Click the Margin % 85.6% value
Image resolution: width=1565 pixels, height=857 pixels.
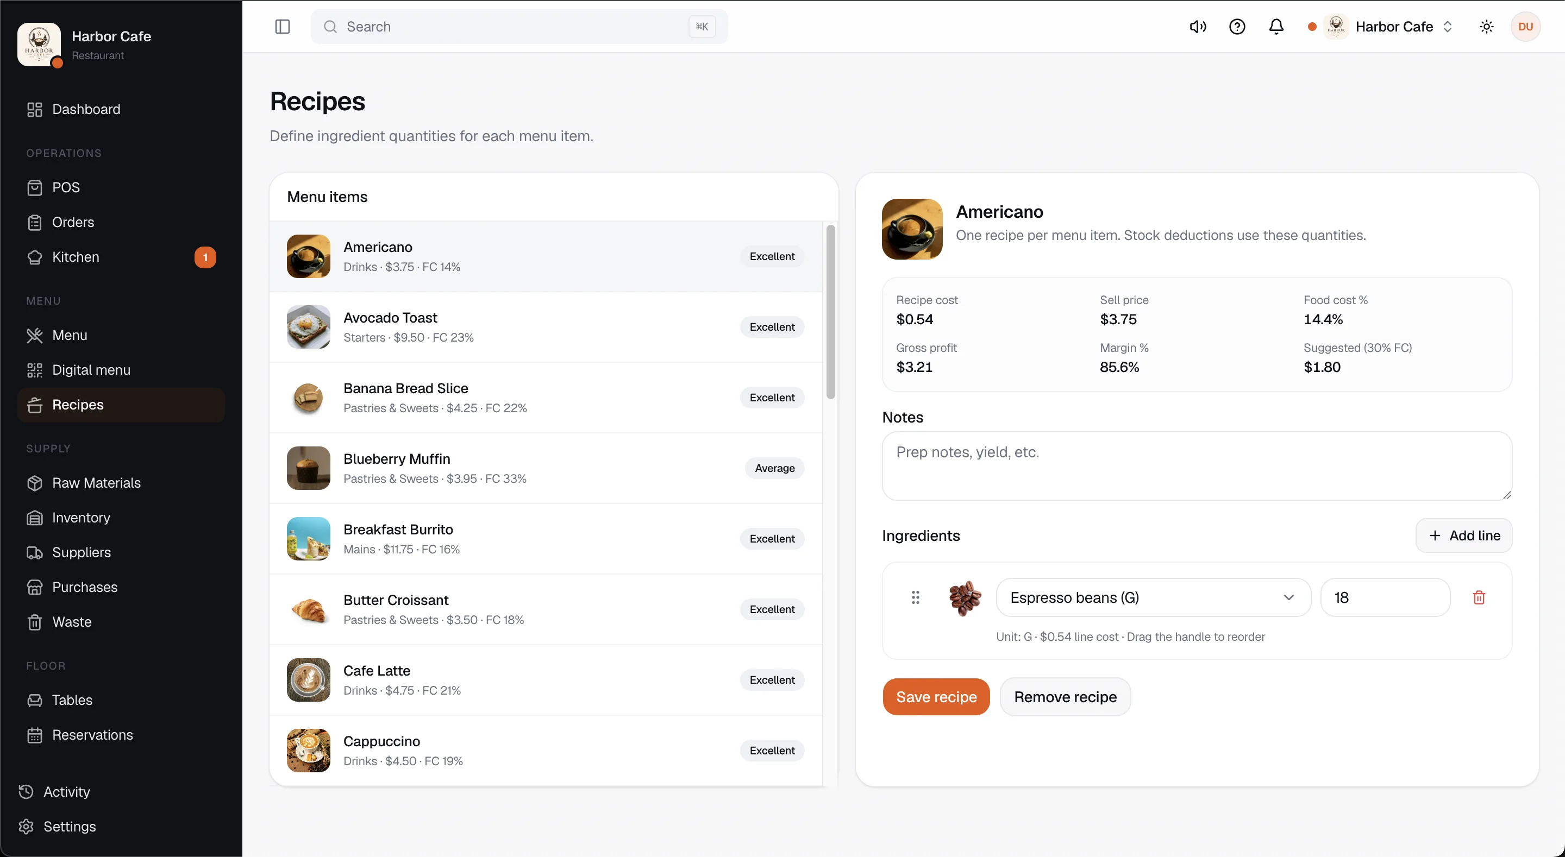pos(1119,368)
